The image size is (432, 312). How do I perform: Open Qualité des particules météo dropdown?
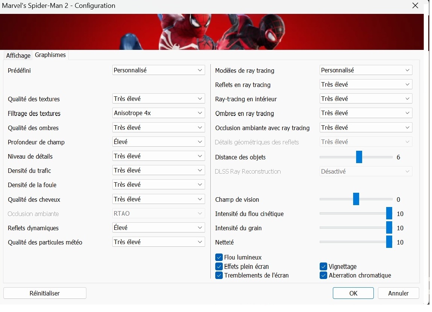(x=159, y=242)
